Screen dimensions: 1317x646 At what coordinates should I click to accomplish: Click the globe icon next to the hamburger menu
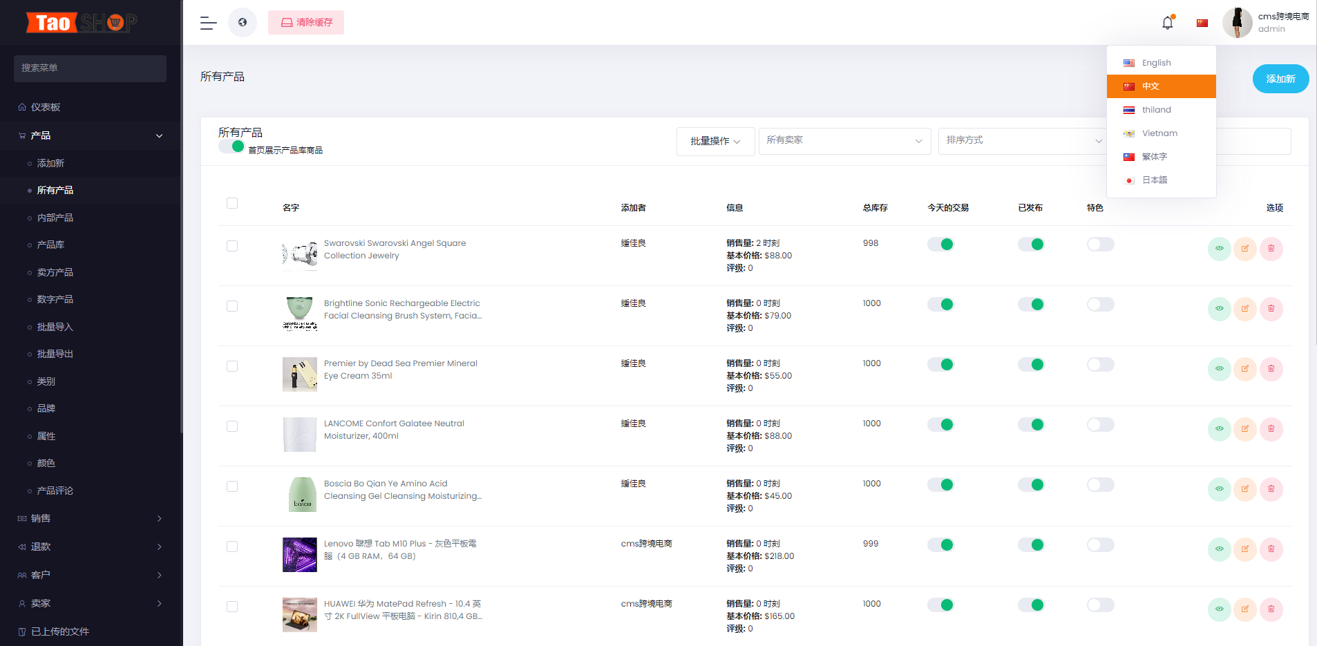(243, 22)
